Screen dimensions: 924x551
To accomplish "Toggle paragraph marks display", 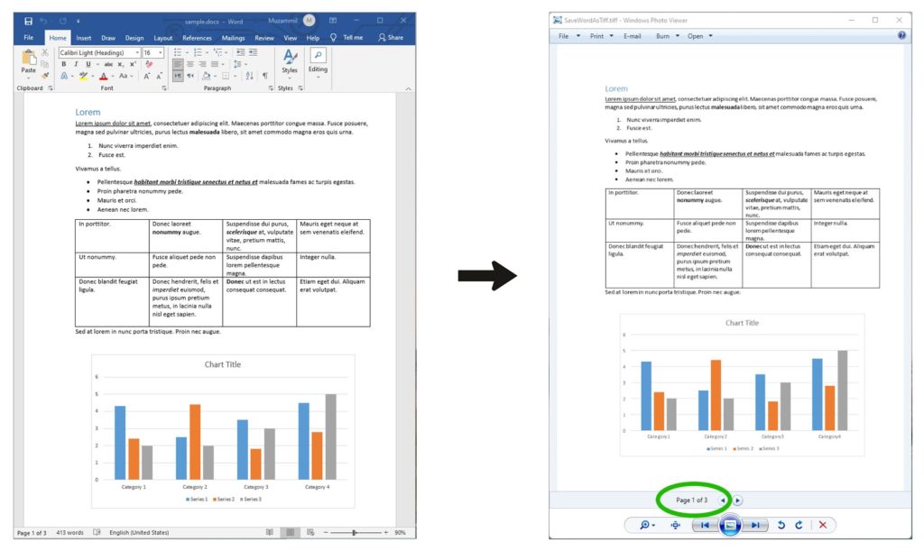I will click(x=263, y=76).
